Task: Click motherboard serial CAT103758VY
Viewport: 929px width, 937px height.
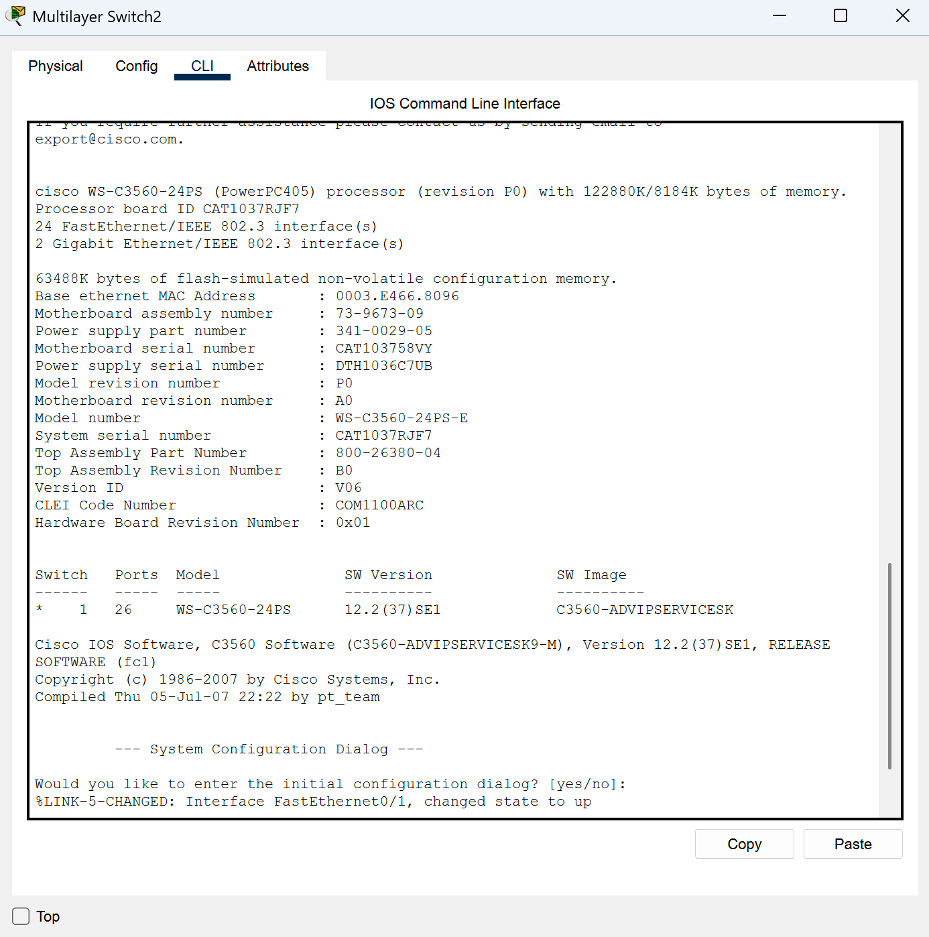Action: tap(384, 349)
